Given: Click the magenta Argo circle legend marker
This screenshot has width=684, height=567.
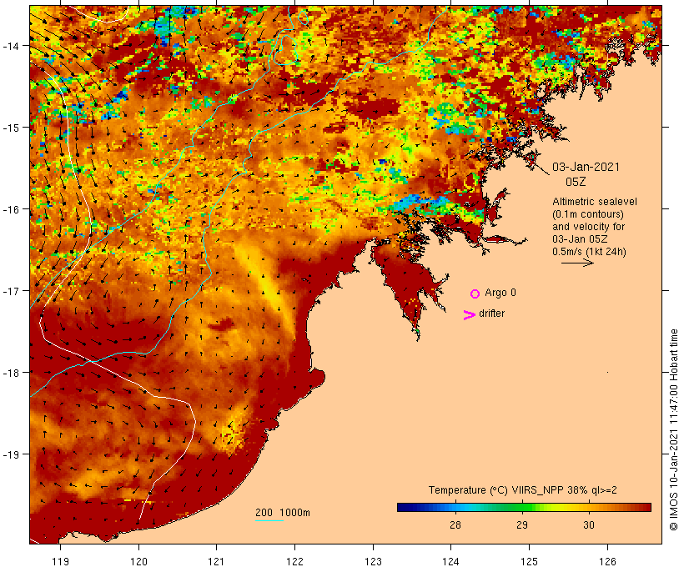Looking at the screenshot, I should point(475,294).
